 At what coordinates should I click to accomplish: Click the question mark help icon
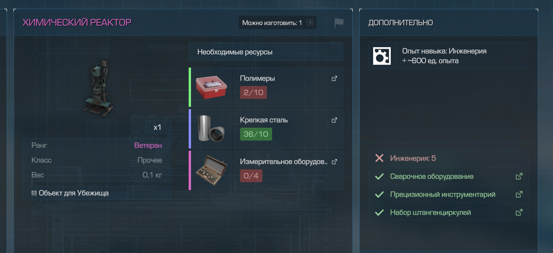pos(310,23)
